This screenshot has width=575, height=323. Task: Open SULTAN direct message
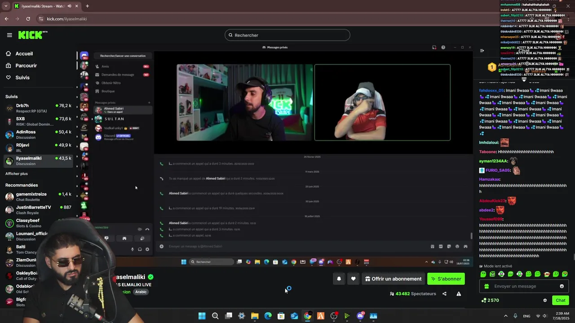[x=123, y=119]
